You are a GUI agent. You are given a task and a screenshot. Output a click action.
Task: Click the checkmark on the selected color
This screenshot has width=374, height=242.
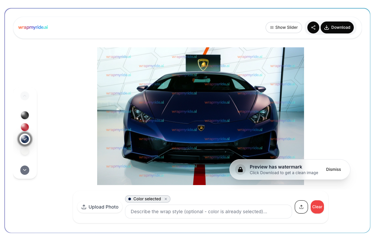pos(25,139)
